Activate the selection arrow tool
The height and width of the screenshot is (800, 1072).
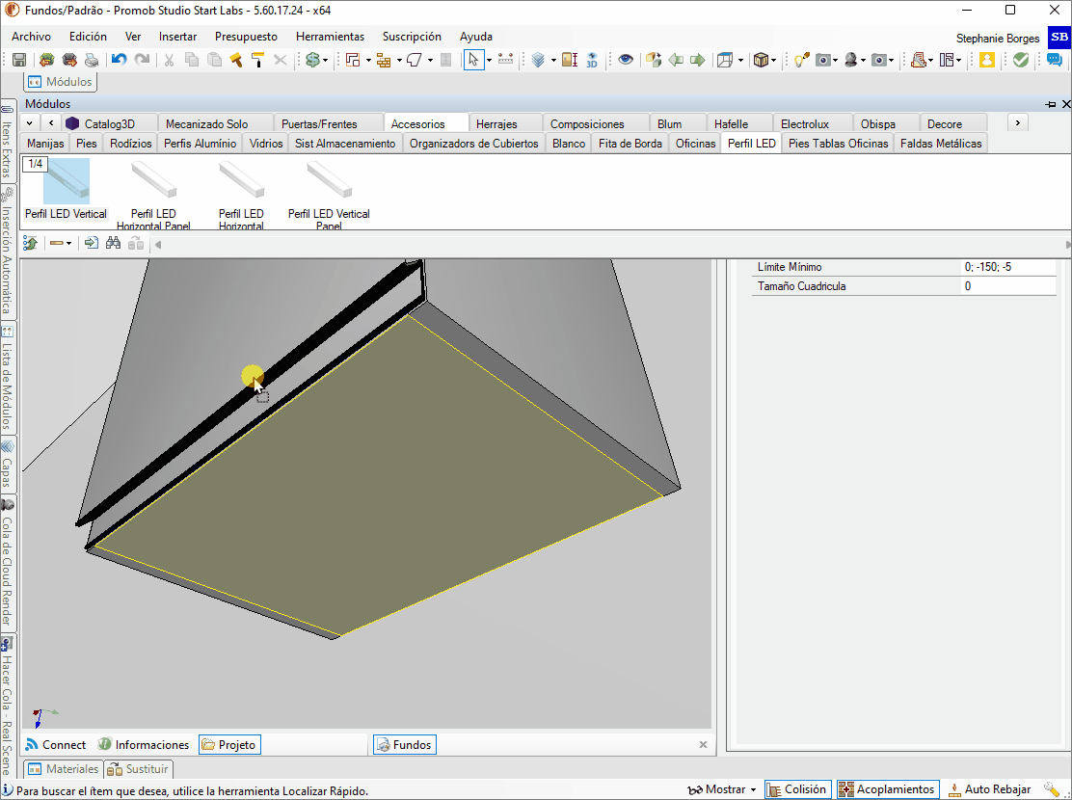click(x=473, y=60)
